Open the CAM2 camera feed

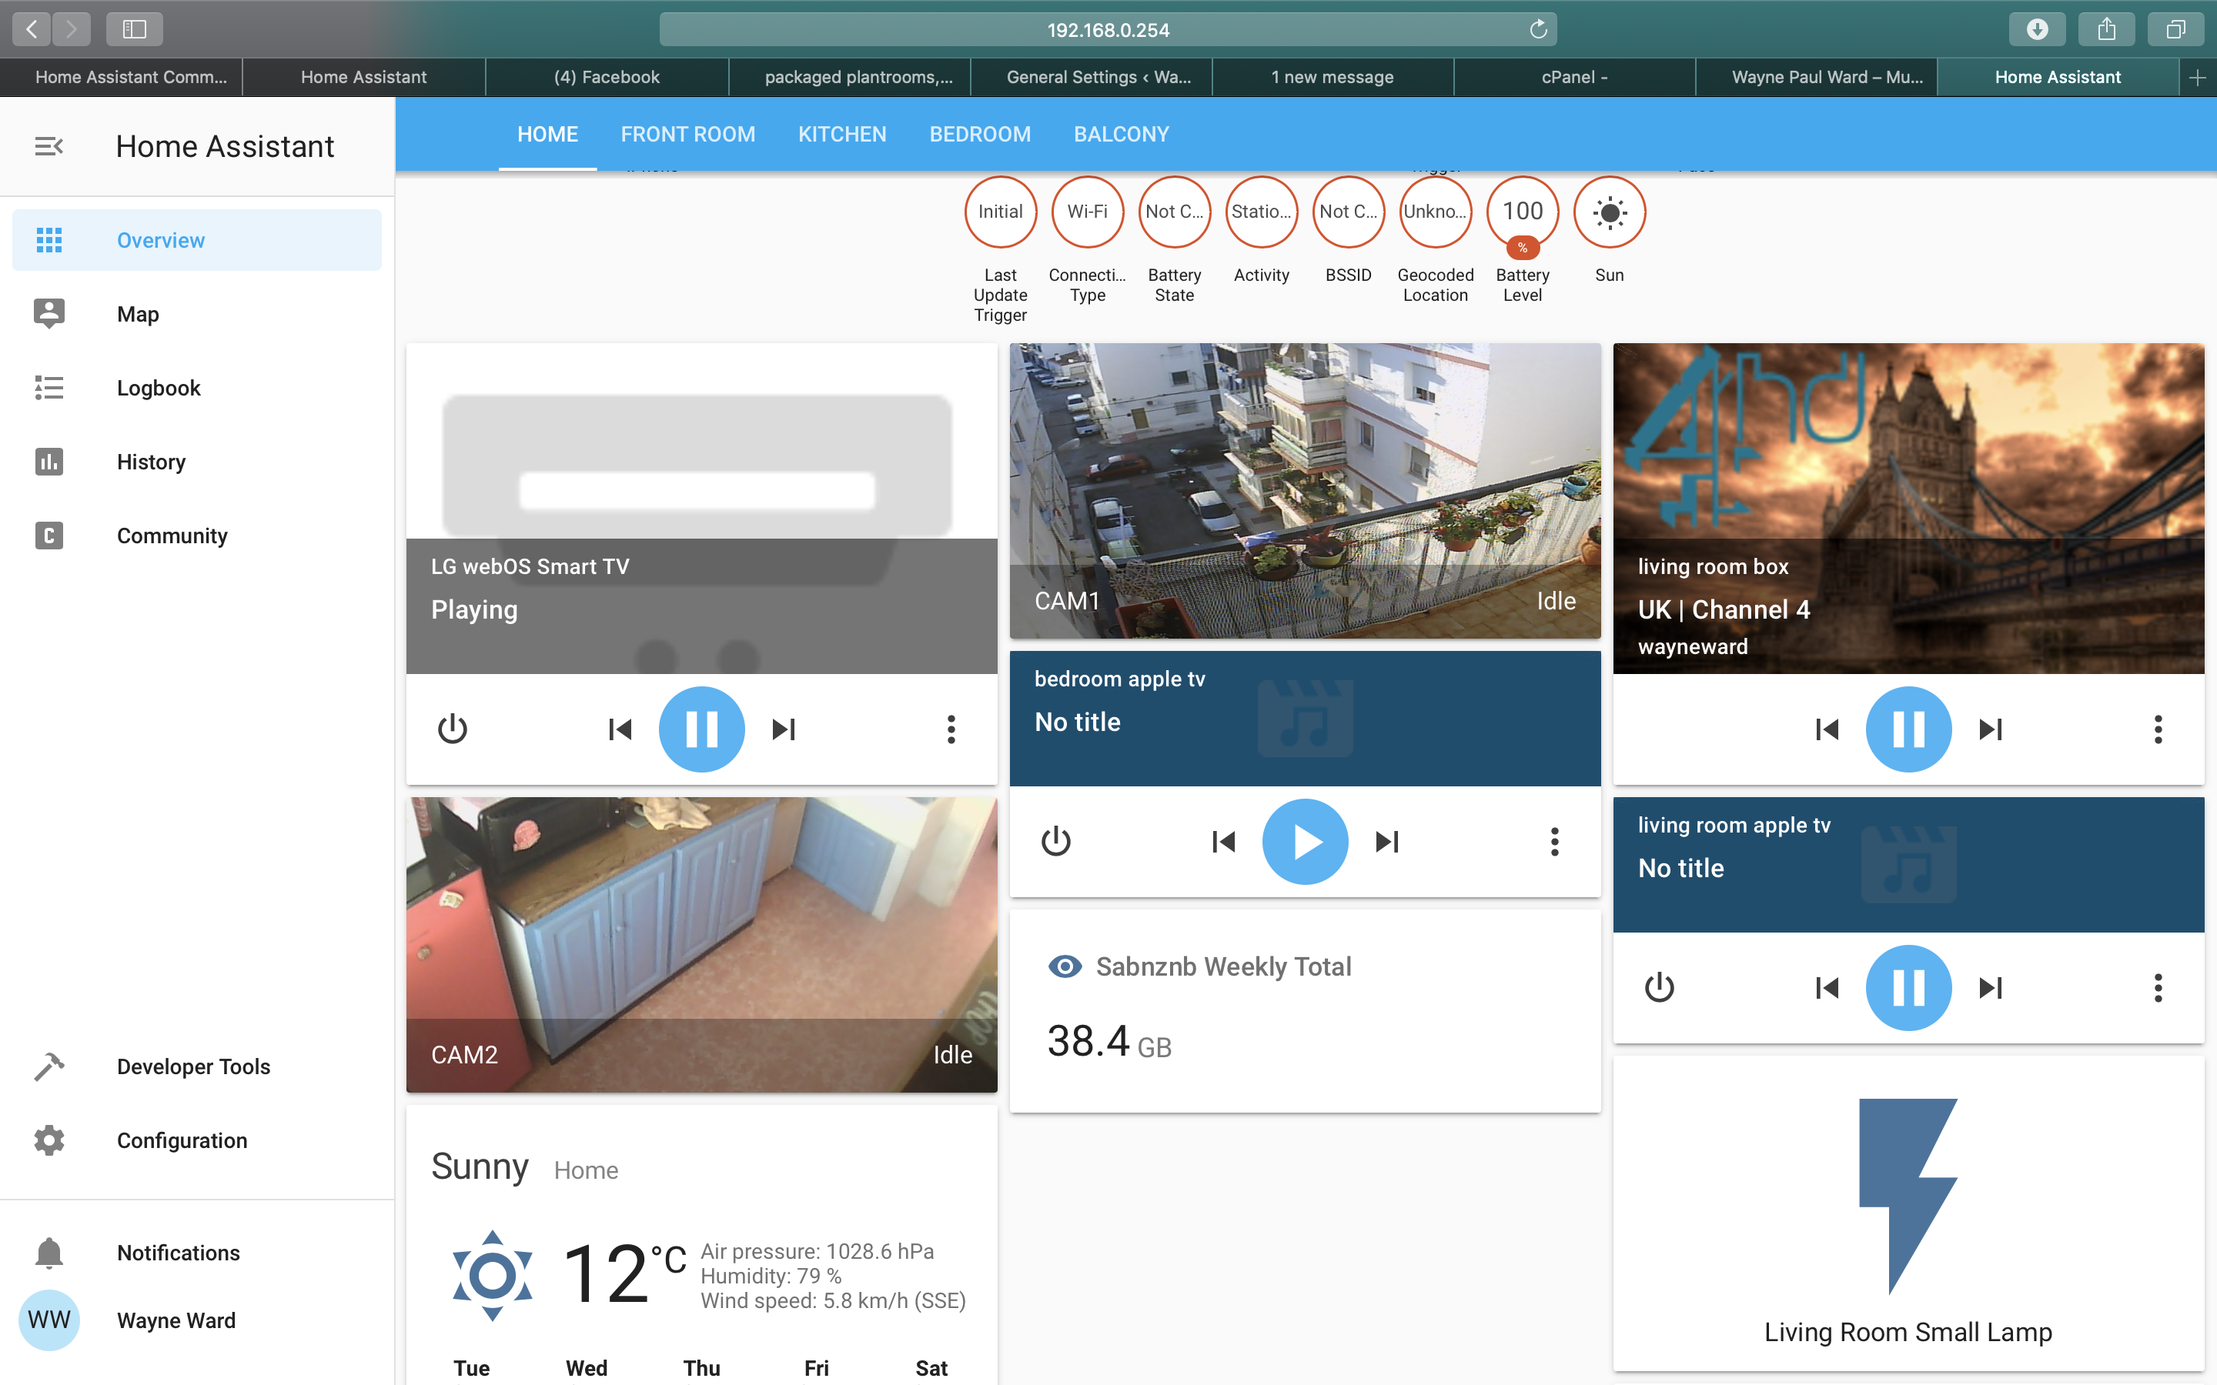click(702, 944)
